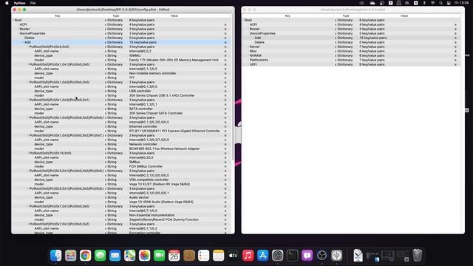
Task: Select '300 Series Chipset SATA Controller' value
Action: tap(156, 113)
